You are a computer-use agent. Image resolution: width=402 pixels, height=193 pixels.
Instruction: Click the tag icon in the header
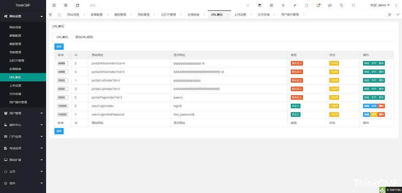[x=342, y=6]
